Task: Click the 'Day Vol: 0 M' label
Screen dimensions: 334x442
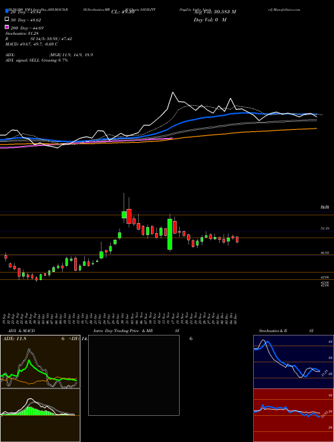Action: click(x=210, y=20)
